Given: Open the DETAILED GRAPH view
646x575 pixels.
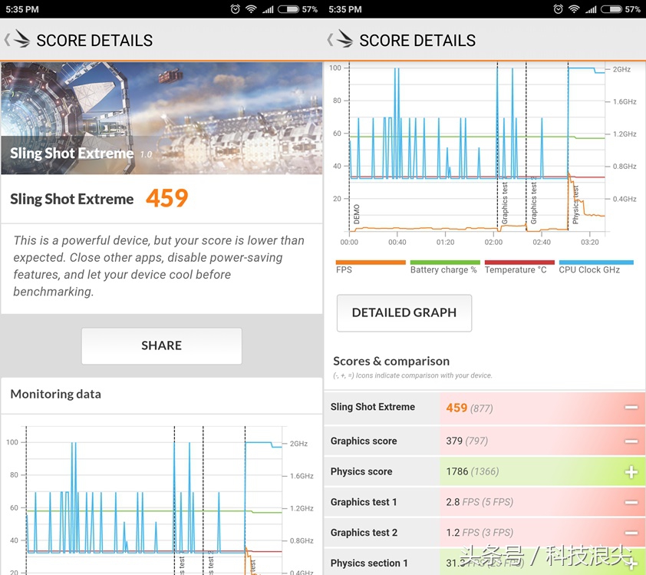Looking at the screenshot, I should pos(404,312).
